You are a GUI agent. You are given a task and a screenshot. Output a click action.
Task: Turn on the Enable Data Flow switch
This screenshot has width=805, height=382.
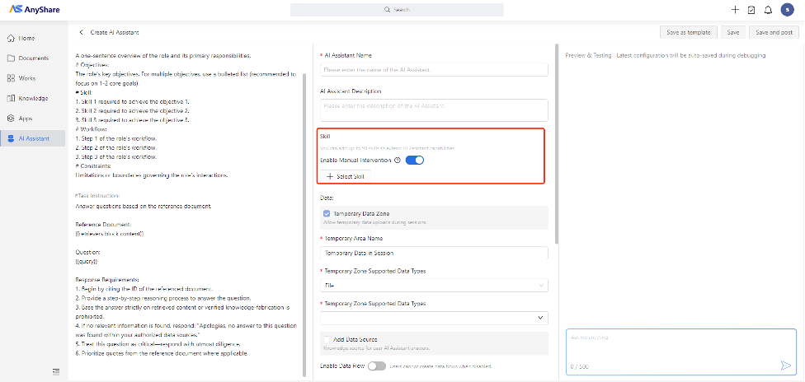click(x=377, y=366)
